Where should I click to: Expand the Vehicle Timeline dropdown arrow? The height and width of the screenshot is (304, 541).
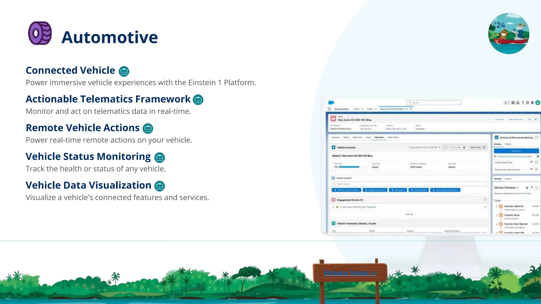(518, 188)
